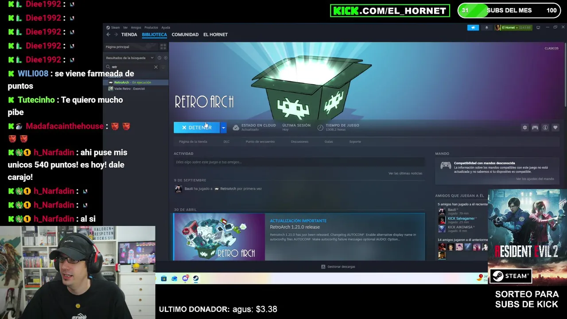Viewport: 567px width, 319px height.
Task: Click the controller icon in Mando panel
Action: tap(446, 165)
